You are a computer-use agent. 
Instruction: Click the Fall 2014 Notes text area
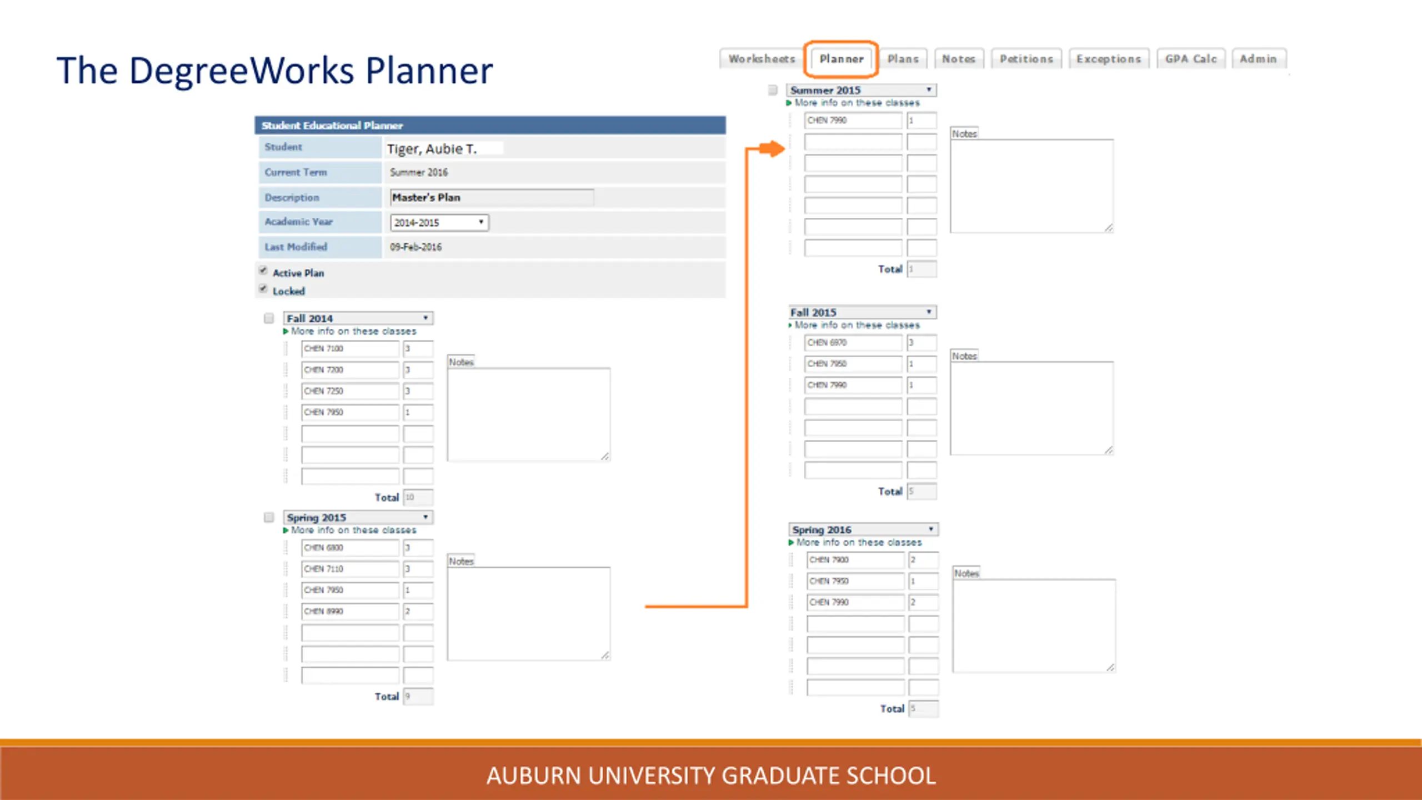click(529, 414)
